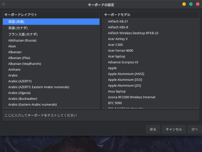202x152 pixels.
Task: Select the plain Arabic layout
Action: click(51, 75)
